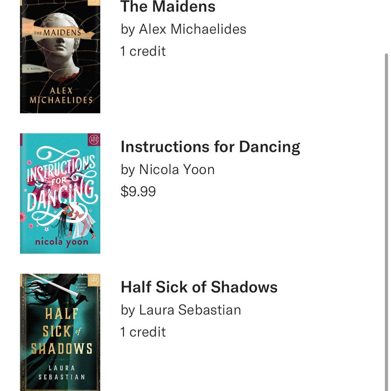The image size is (391, 391).
Task: Click nicola yoon text on the teal cover
Action: 62,242
